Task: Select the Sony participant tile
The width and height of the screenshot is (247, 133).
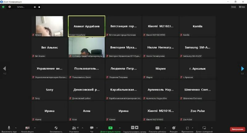Action: pyautogui.click(x=49, y=90)
